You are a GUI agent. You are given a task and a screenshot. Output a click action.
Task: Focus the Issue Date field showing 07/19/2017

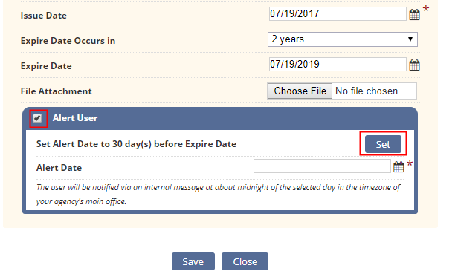[338, 14]
